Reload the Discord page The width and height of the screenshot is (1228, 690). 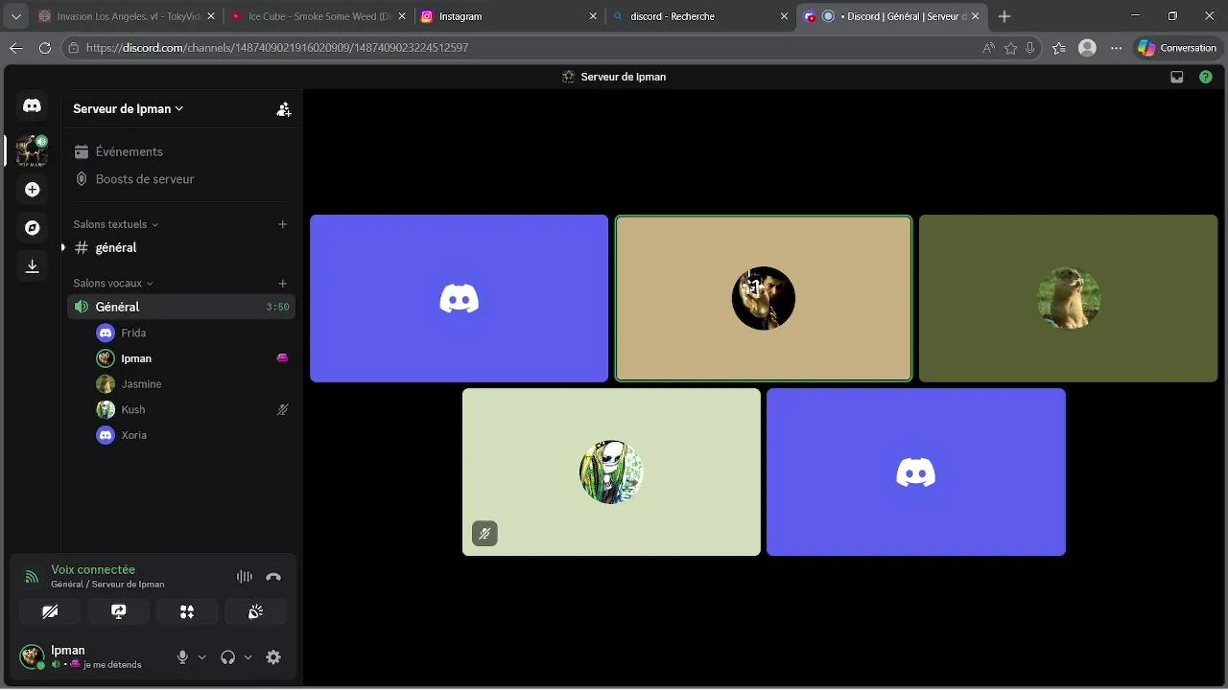[x=45, y=48]
